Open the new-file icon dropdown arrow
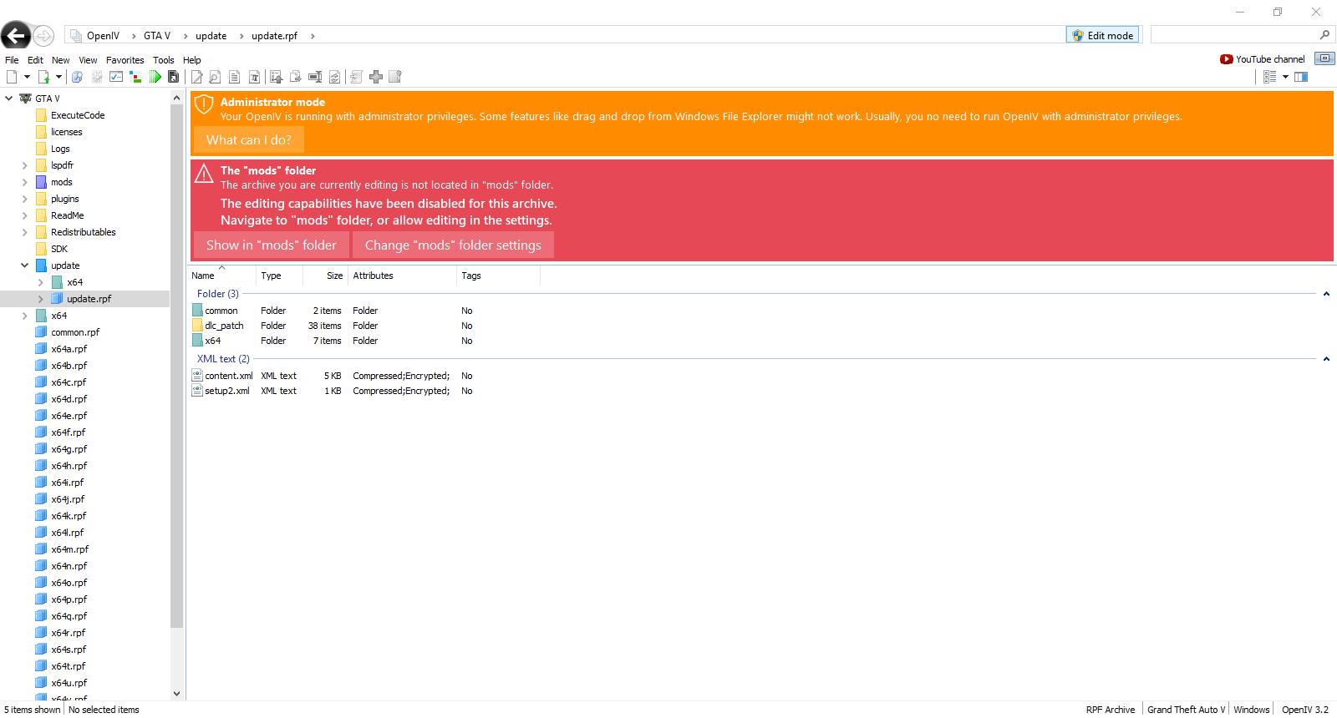 (27, 77)
